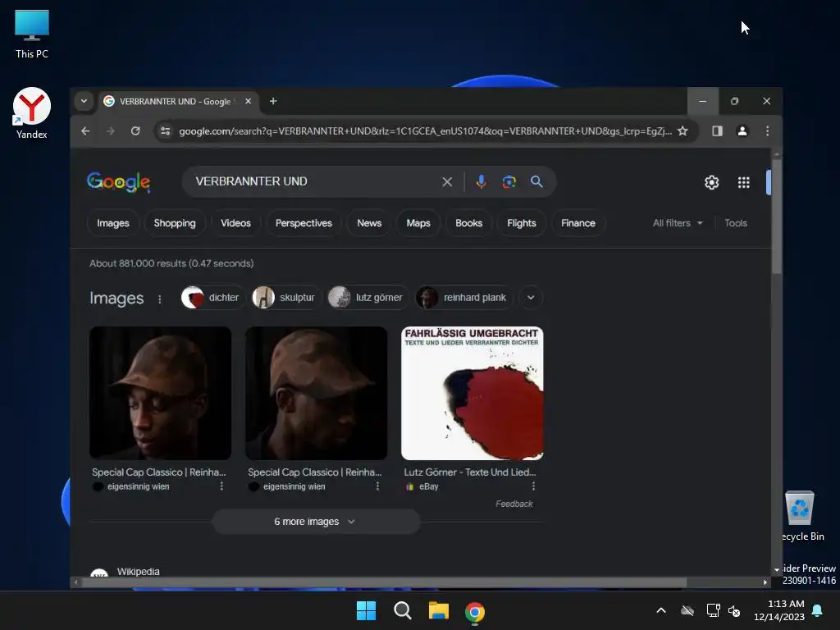Open the tab search dropdown in Chrome
Image resolution: width=840 pixels, height=630 pixels.
(84, 101)
